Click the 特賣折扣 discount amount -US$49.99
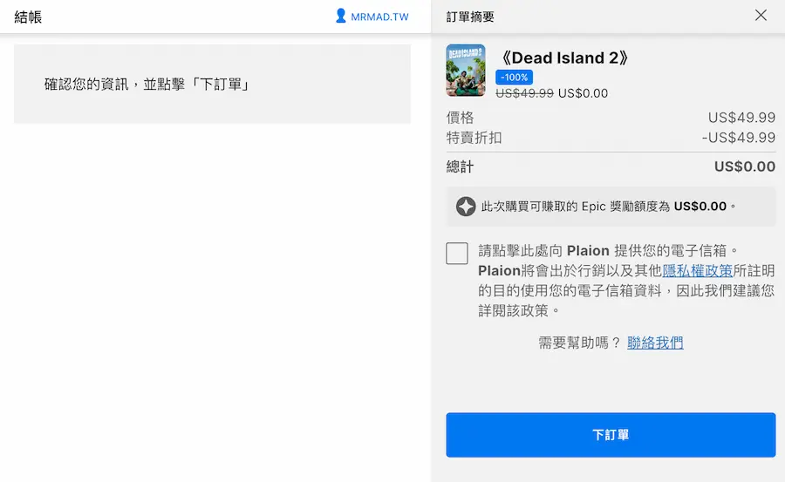Viewport: 785px width, 482px height. tap(738, 138)
